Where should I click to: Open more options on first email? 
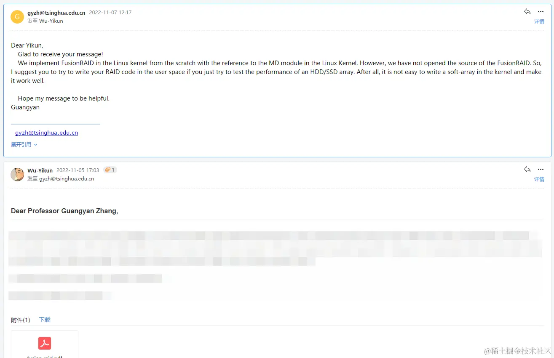[541, 12]
